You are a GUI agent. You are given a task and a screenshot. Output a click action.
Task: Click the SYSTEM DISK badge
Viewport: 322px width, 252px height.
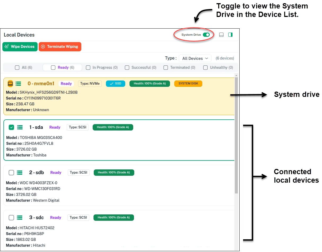coord(188,84)
